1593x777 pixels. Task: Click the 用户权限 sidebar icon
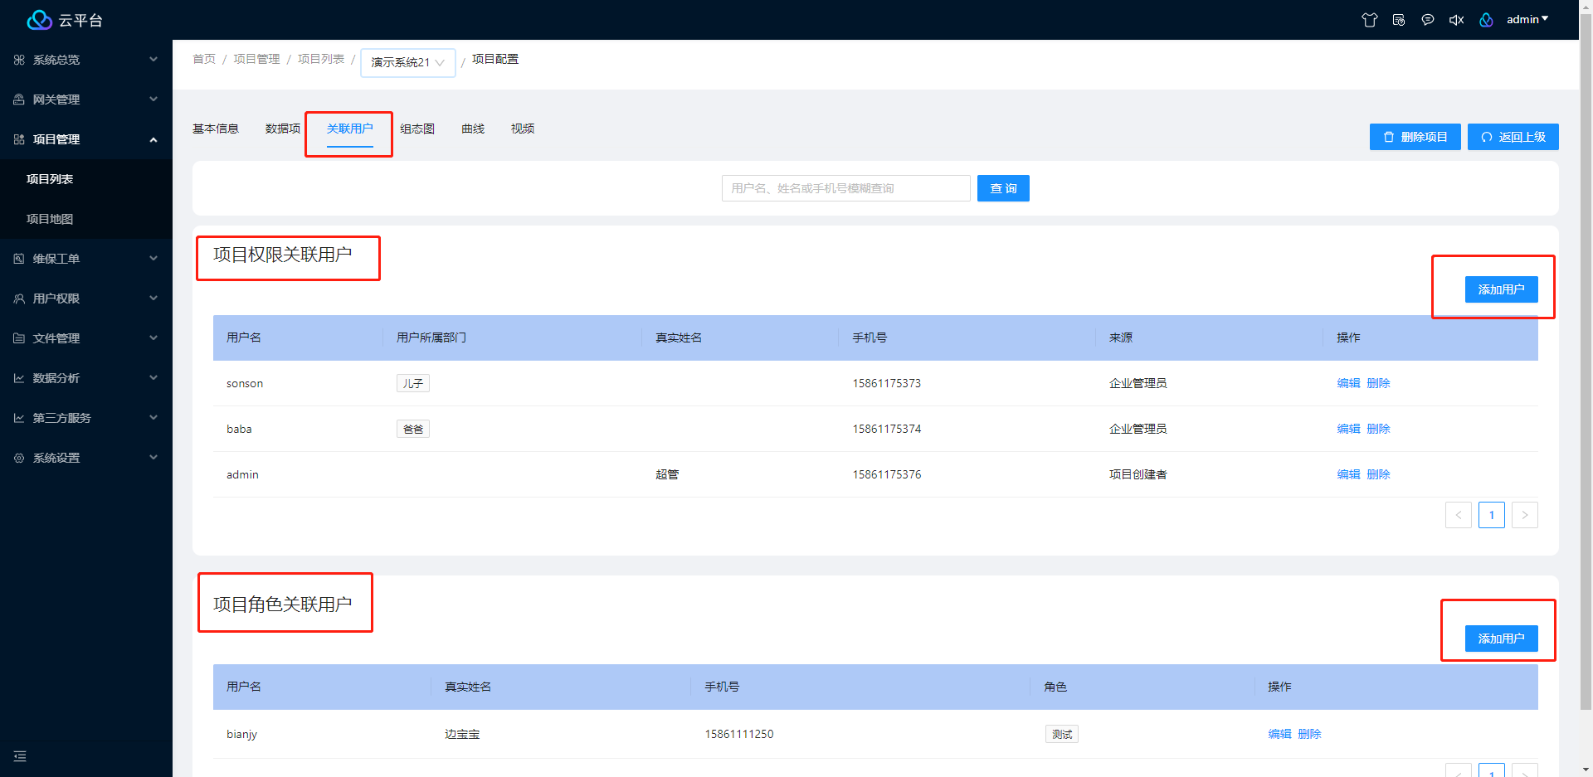[x=19, y=299]
